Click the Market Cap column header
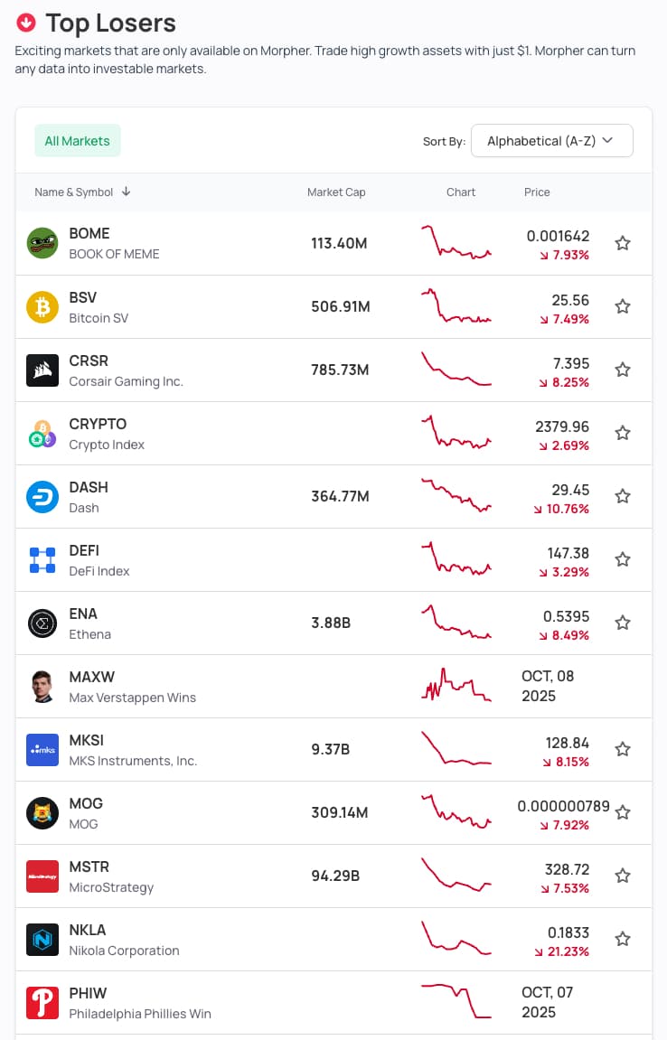 [336, 192]
